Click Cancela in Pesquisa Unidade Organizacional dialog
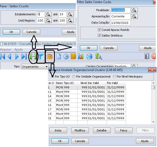Image resolution: width=157 pixels, height=147 pixels. [80, 141]
